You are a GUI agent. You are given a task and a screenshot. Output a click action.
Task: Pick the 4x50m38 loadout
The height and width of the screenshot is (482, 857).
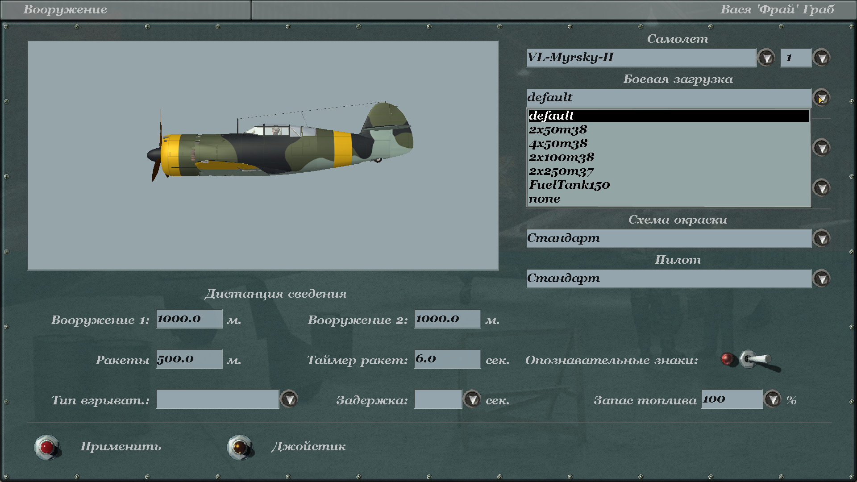558,144
